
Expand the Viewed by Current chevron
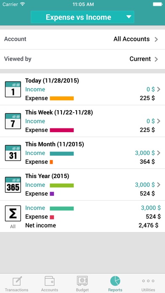coord(156,59)
